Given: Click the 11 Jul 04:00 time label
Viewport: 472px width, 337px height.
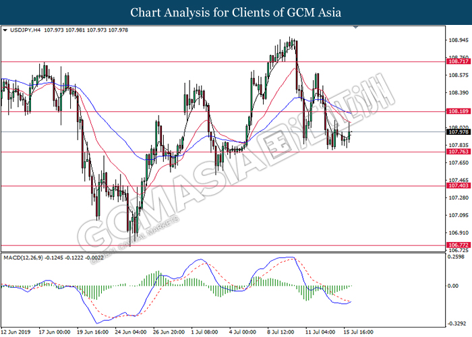Looking at the screenshot, I should 320,332.
